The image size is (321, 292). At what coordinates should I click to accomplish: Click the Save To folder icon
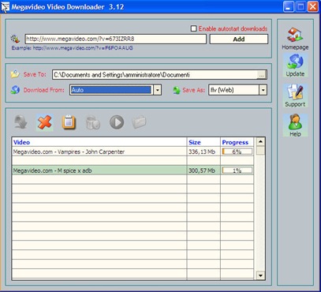[x=15, y=74]
